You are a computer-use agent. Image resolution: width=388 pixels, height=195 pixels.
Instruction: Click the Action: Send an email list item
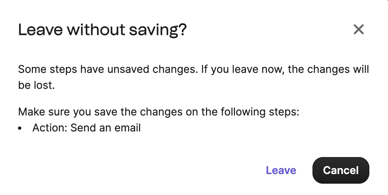click(x=87, y=128)
